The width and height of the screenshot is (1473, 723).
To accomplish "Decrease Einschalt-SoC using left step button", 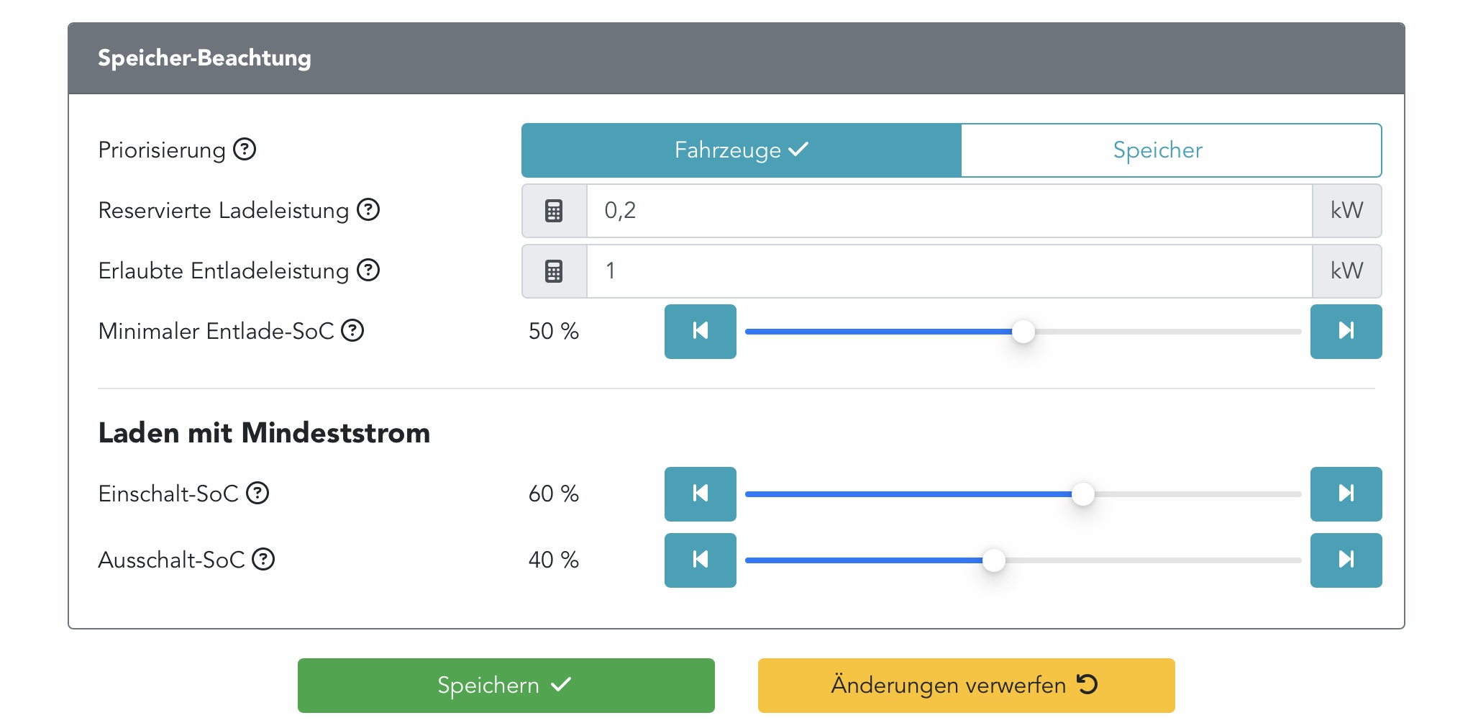I will 700,494.
